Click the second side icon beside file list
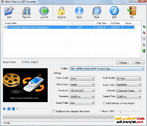Viewport: 147px width, 126px height. (144, 33)
